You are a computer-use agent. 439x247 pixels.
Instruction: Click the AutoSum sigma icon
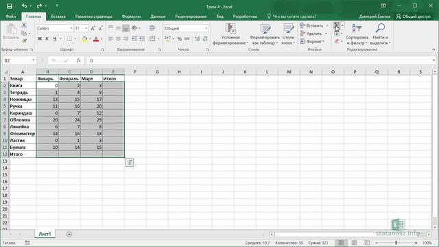click(x=336, y=26)
